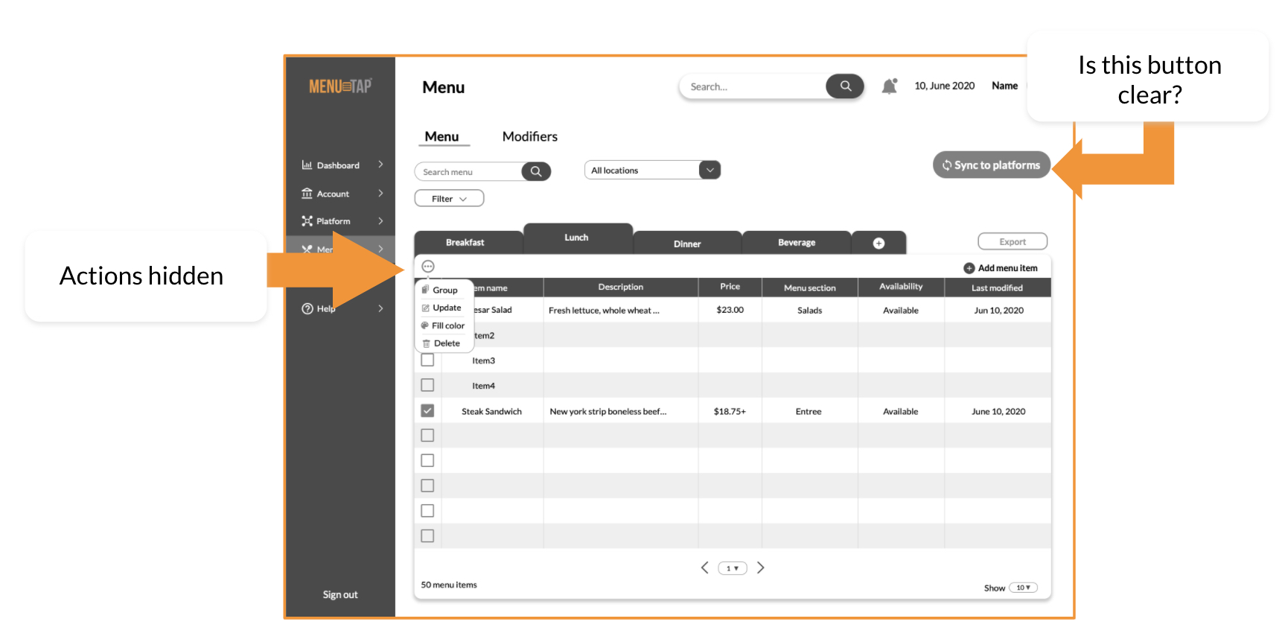Image resolution: width=1279 pixels, height=642 pixels.
Task: Open the Platform sidebar item
Action: pos(341,221)
